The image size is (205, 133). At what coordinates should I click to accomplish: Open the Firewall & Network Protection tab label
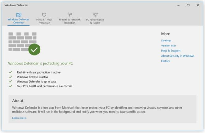point(69,21)
